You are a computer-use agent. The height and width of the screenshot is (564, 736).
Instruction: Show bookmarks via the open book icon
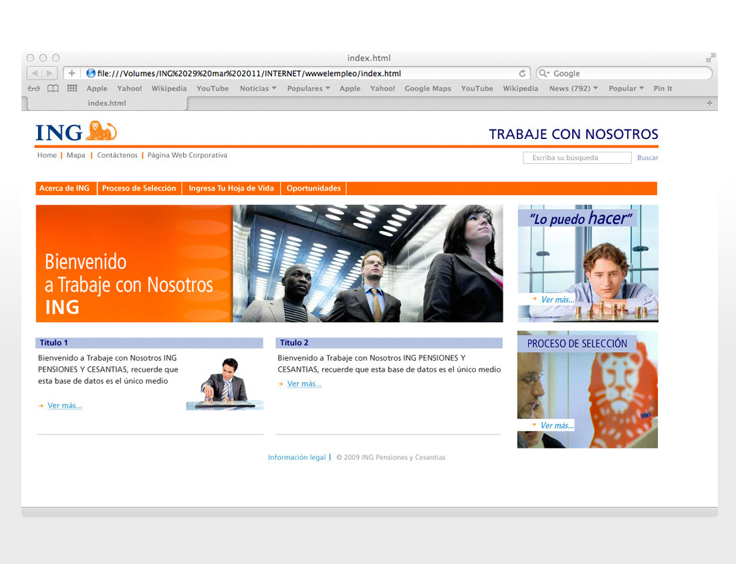(53, 88)
